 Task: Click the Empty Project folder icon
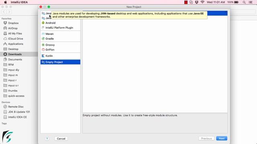click(x=43, y=62)
